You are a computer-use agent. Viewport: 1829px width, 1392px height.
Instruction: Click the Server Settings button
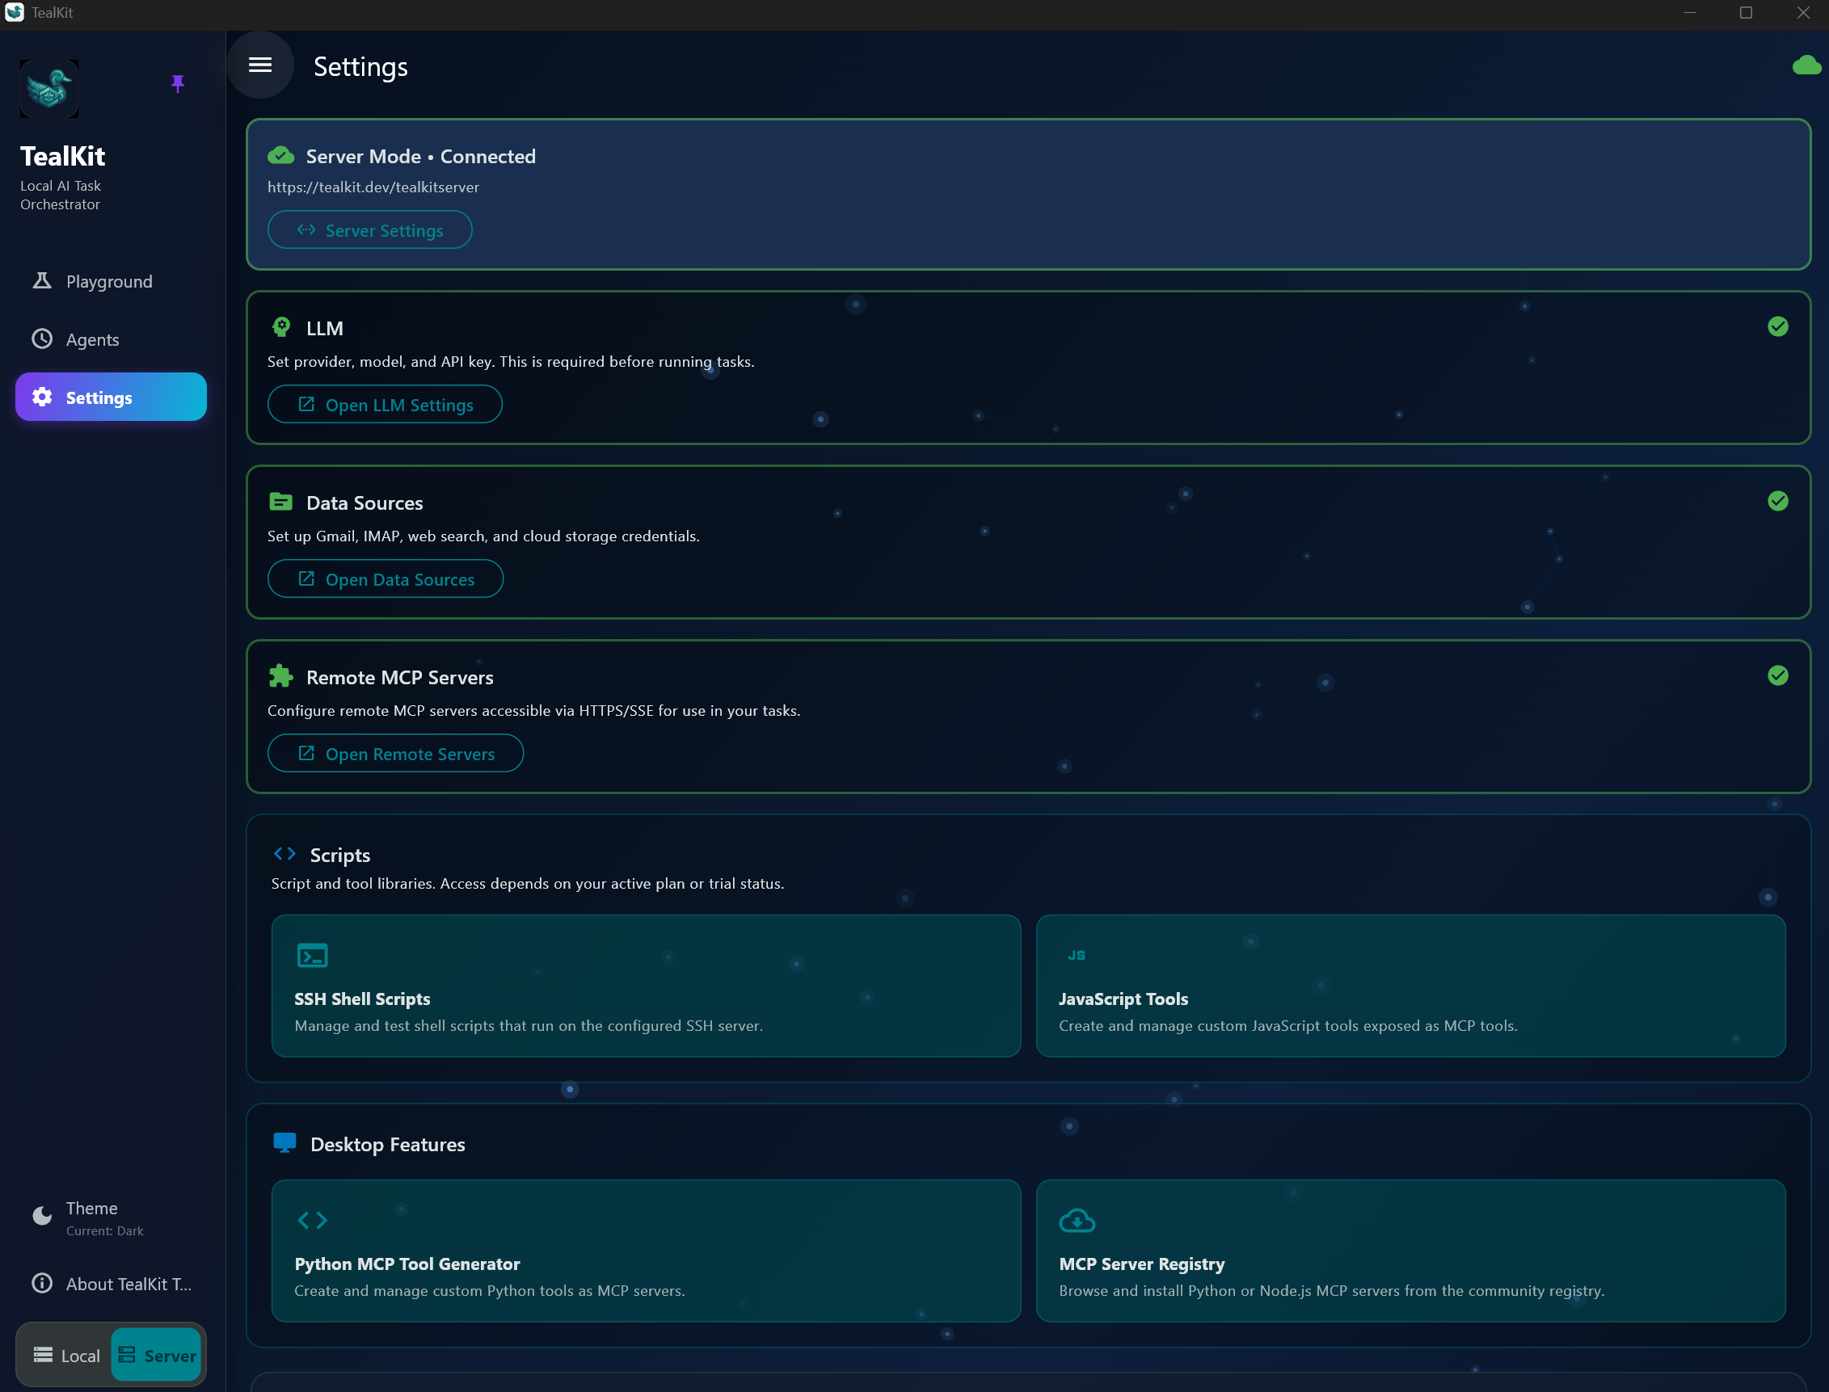369,229
